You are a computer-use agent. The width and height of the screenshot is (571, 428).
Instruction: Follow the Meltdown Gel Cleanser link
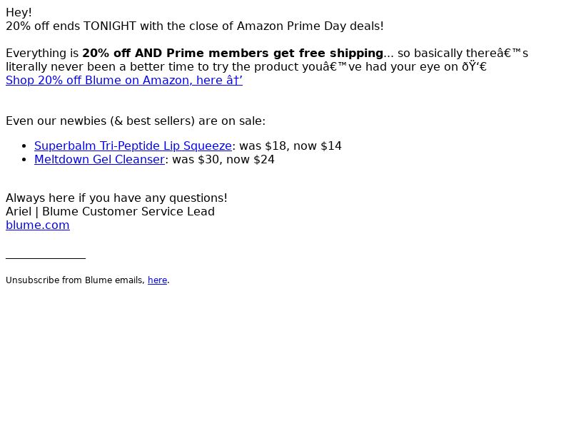pos(99,159)
